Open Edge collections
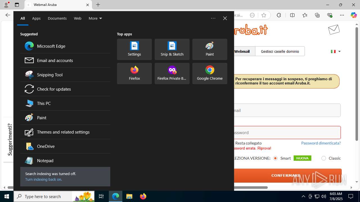 coord(317,15)
